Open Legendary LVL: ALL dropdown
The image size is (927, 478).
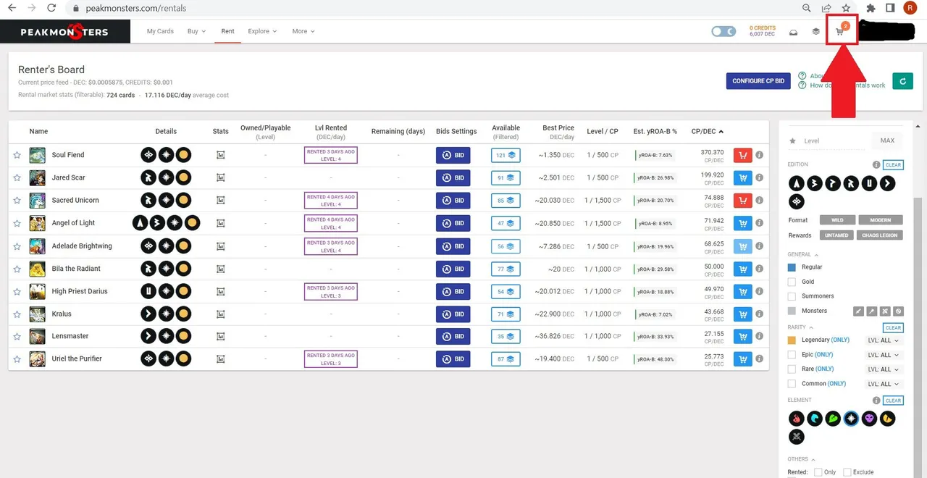[884, 340]
